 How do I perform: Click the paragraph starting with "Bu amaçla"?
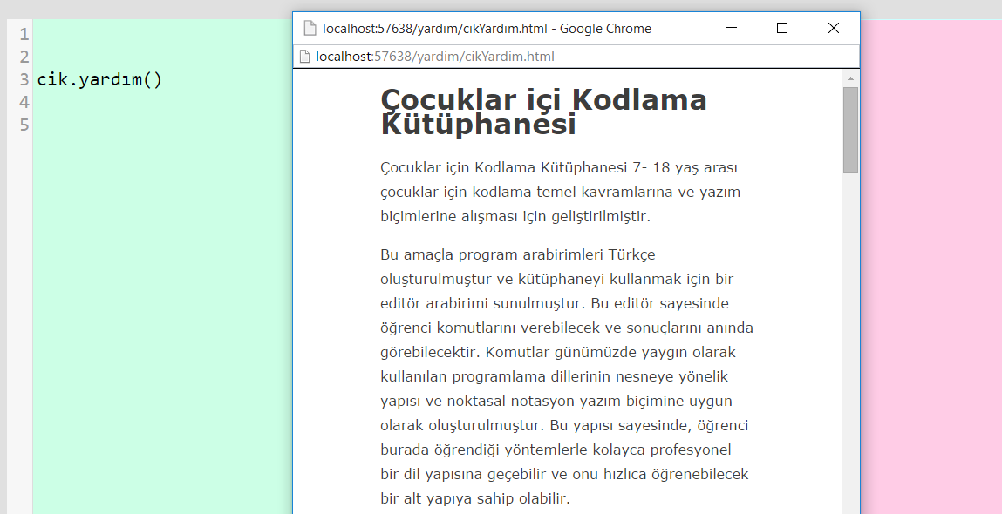[x=566, y=376]
